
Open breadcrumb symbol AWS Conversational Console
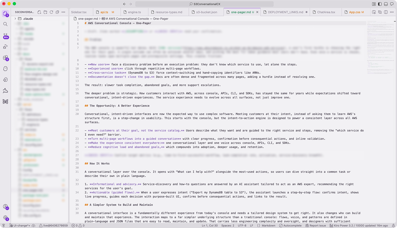click(135, 19)
